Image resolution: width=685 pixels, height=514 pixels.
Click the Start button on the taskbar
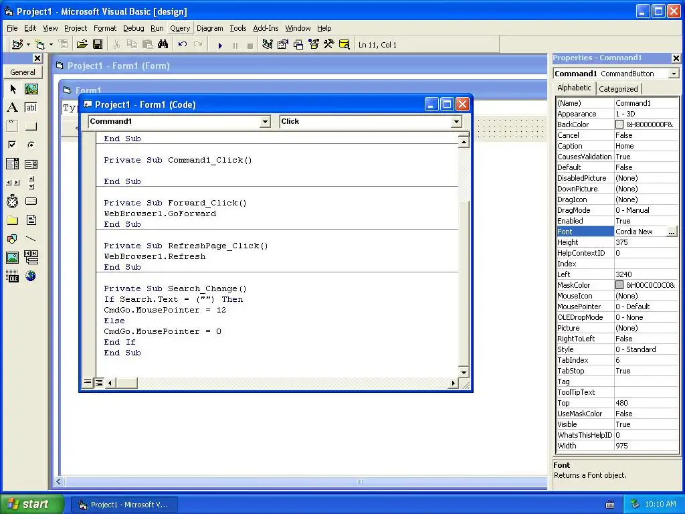pyautogui.click(x=31, y=504)
